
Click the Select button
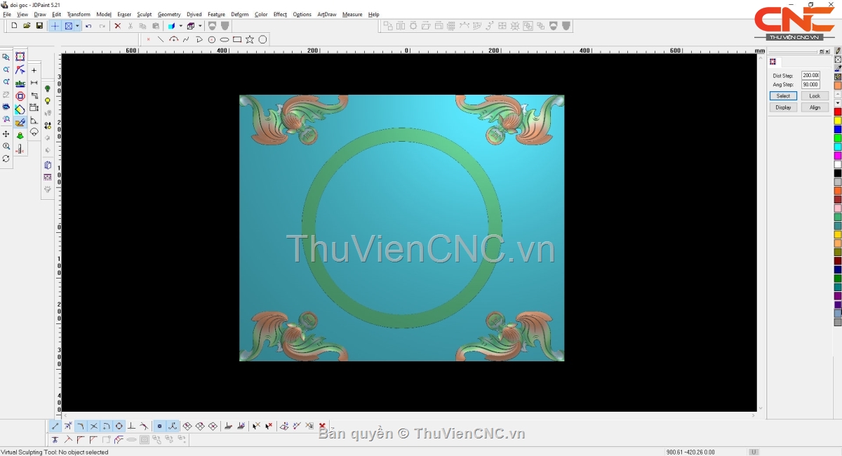783,96
